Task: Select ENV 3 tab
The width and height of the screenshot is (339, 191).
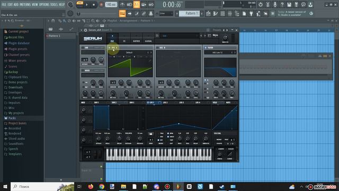Action: pos(132,102)
